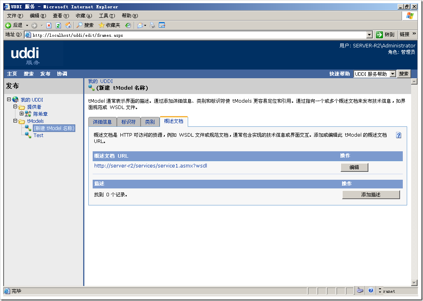Select (新建 tModel 名称) tree item
The image size is (423, 301).
tap(54, 128)
